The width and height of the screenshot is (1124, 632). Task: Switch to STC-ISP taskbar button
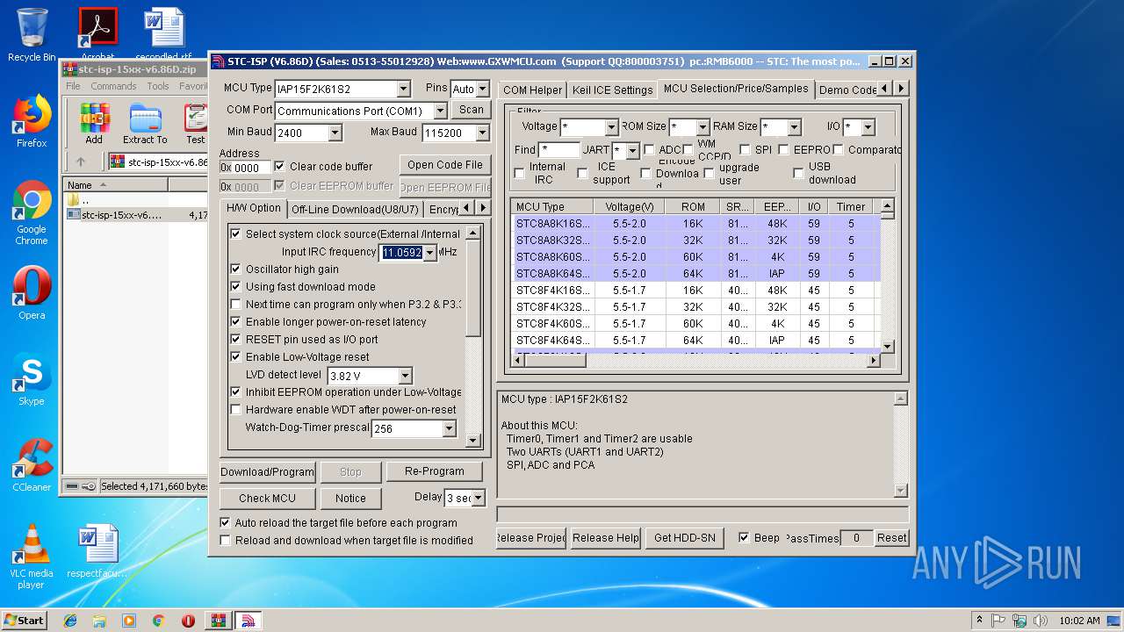(x=248, y=621)
